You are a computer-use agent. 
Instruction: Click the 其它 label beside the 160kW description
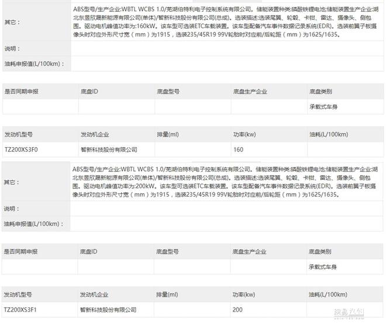[12, 22]
